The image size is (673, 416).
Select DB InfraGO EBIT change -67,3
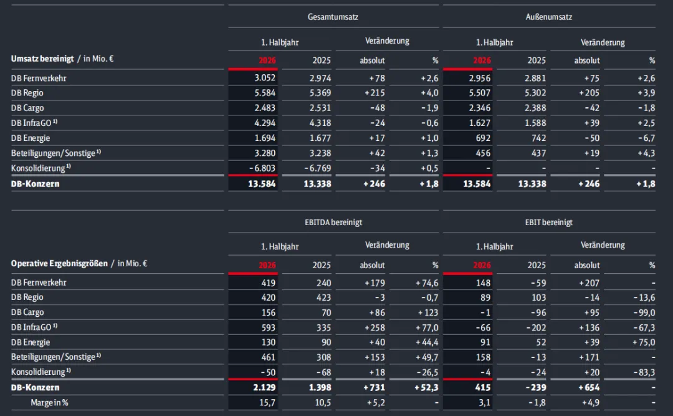pyautogui.click(x=644, y=327)
